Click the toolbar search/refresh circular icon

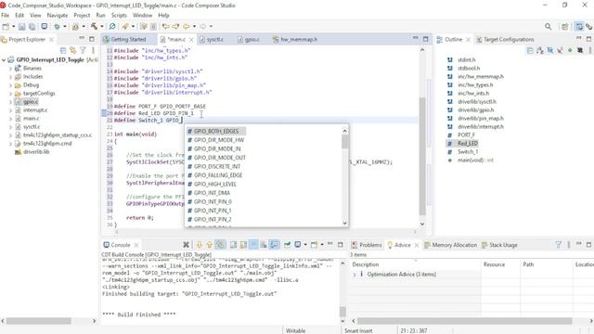click(112, 27)
